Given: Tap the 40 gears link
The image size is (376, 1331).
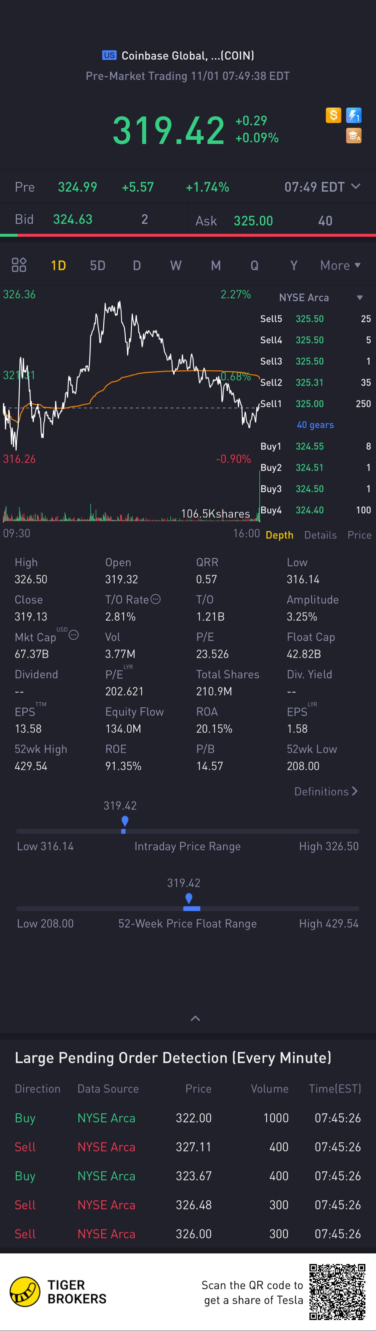Looking at the screenshot, I should click(315, 425).
